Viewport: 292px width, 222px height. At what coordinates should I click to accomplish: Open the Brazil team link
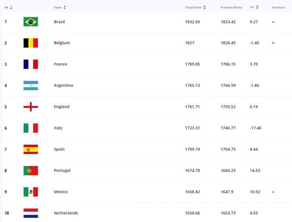click(59, 21)
